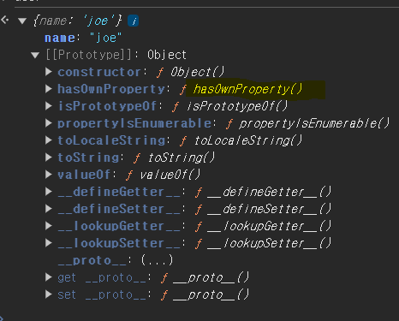Screen dimensions: 399x321
Task: Click the [[Prototype]] label text
Action: [x=89, y=55]
